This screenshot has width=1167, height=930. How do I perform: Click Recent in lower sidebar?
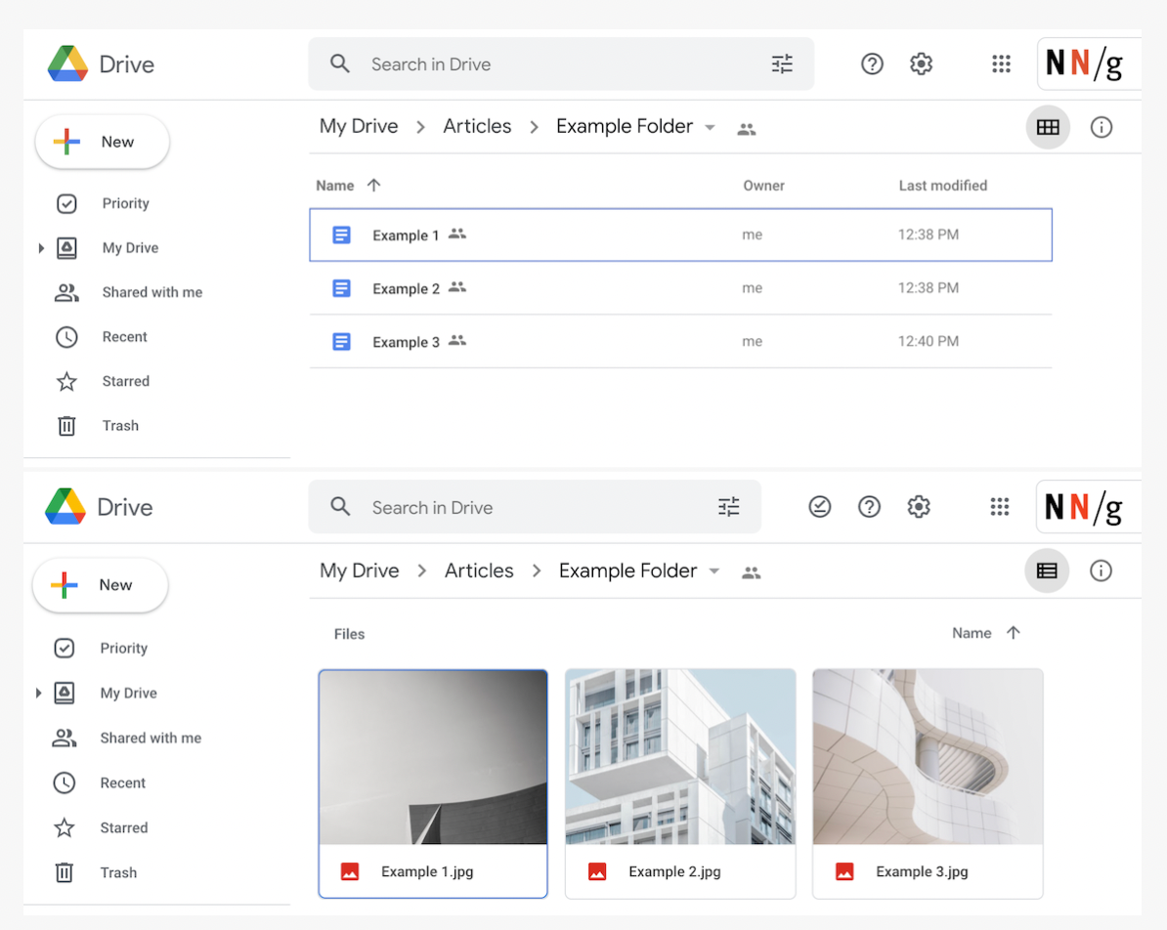[x=123, y=782]
